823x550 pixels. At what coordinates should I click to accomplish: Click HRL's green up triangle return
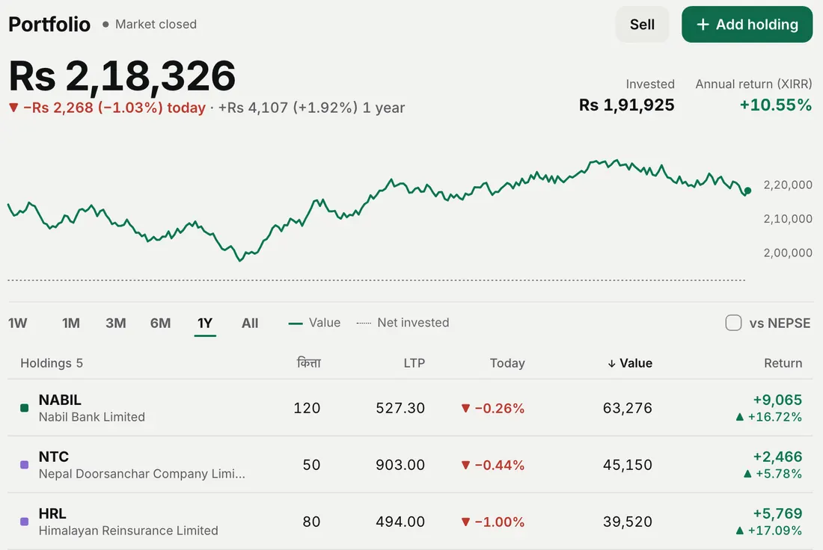739,531
